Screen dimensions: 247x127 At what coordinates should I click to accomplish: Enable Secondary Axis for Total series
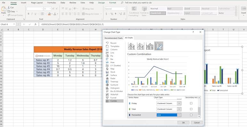191,109
